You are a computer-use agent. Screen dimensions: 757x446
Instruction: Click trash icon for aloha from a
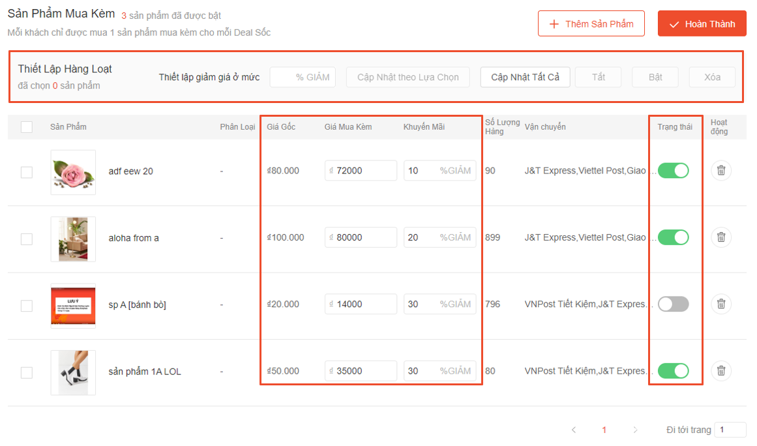(x=720, y=237)
